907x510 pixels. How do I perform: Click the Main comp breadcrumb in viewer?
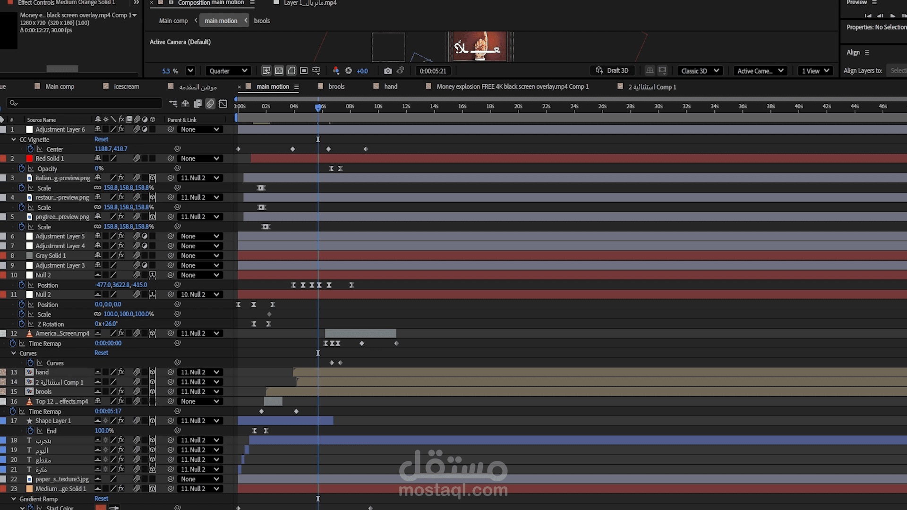point(173,21)
